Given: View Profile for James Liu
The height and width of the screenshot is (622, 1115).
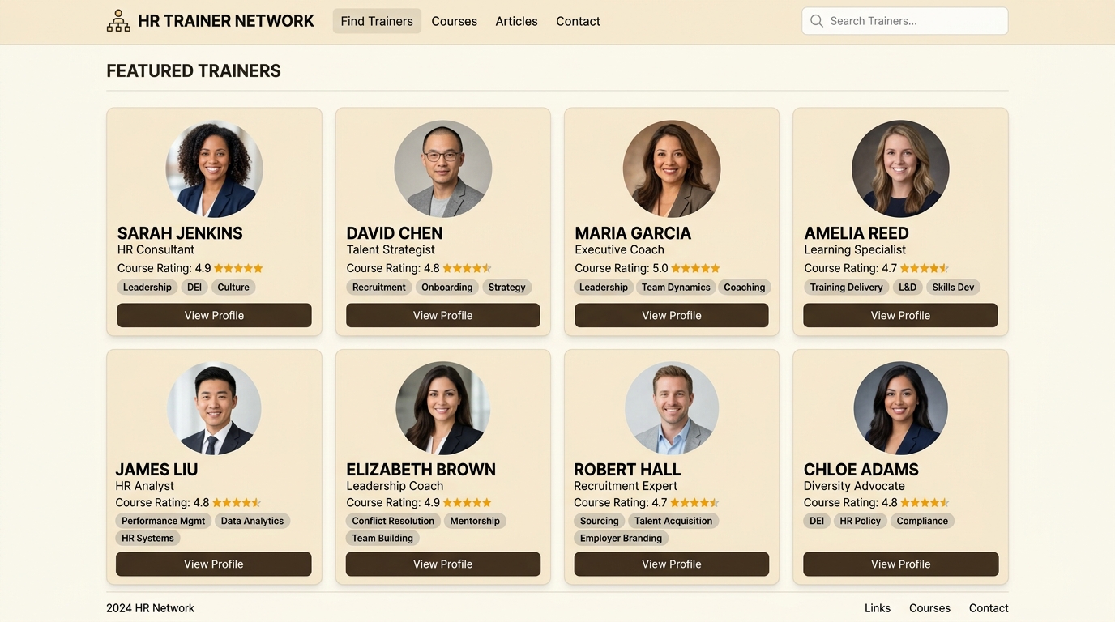Looking at the screenshot, I should 214,564.
